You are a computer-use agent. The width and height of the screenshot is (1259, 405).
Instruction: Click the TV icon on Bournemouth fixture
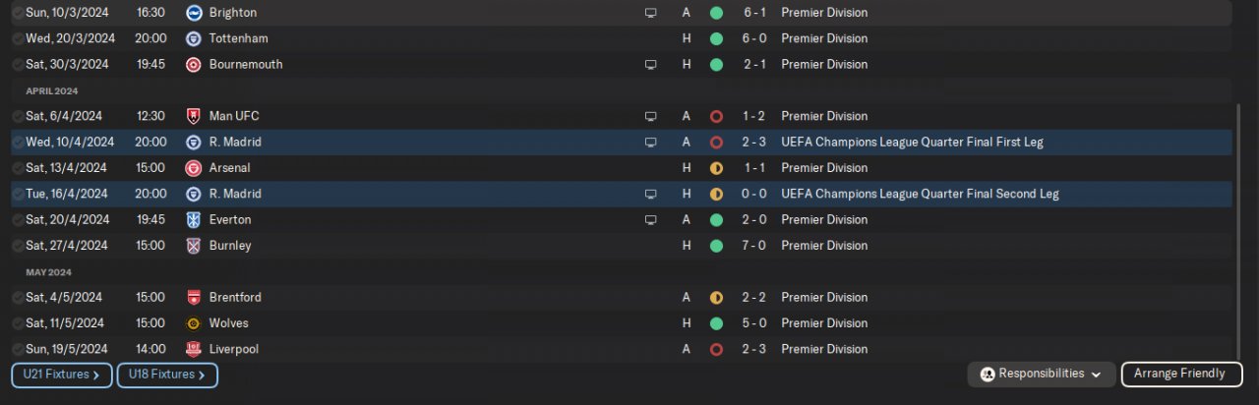pos(650,65)
